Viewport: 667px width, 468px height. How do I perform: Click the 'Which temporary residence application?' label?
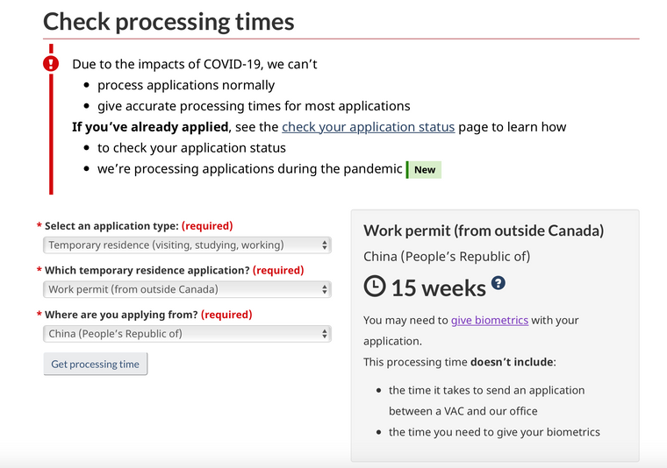147,271
